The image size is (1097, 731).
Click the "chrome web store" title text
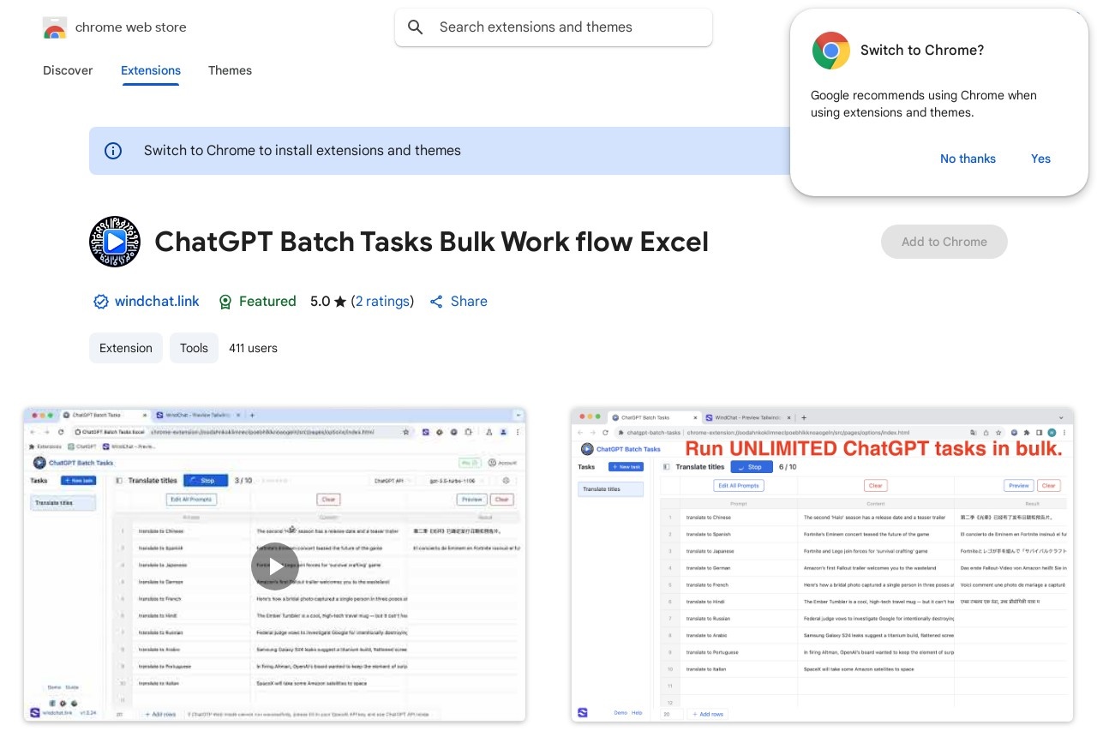click(131, 27)
